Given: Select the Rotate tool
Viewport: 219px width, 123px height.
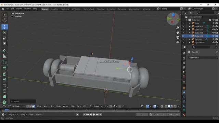Looking at the screenshot, I should (4, 32).
